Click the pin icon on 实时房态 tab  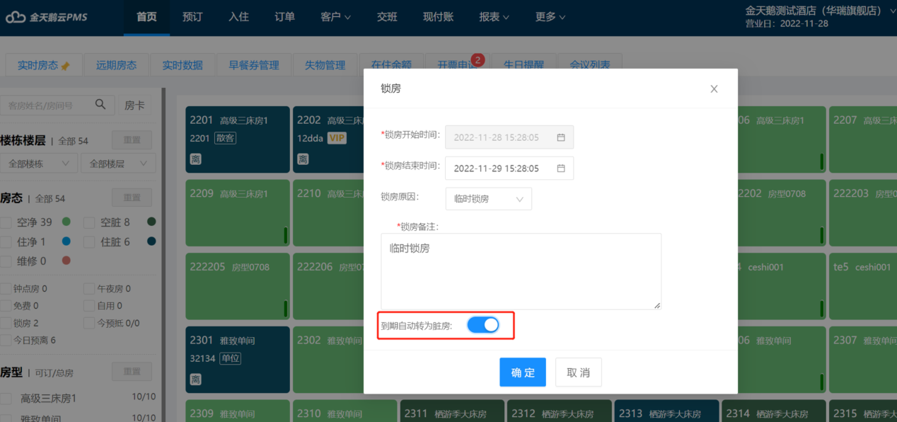66,66
